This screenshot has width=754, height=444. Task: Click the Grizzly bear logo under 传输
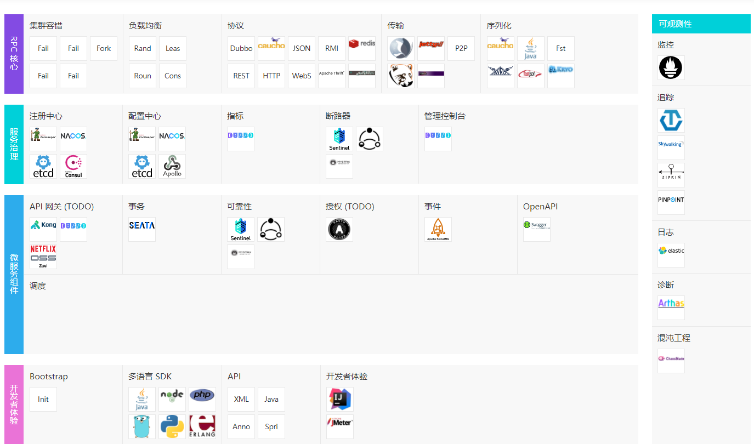click(x=401, y=76)
